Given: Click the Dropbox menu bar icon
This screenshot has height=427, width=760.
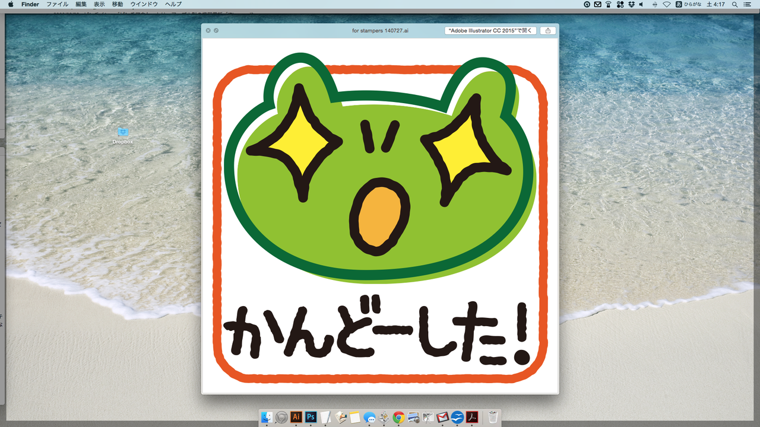Looking at the screenshot, I should 631,4.
